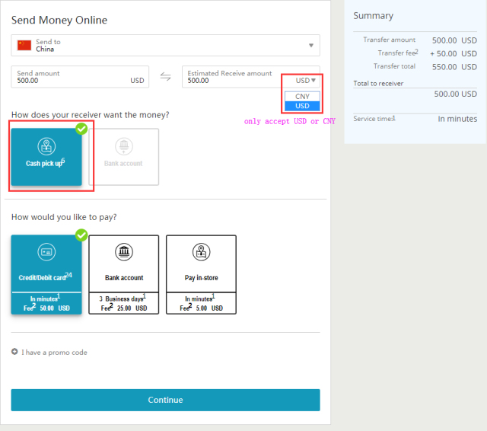Click the Credit/Debit card icon
The height and width of the screenshot is (431, 487).
tap(46, 253)
